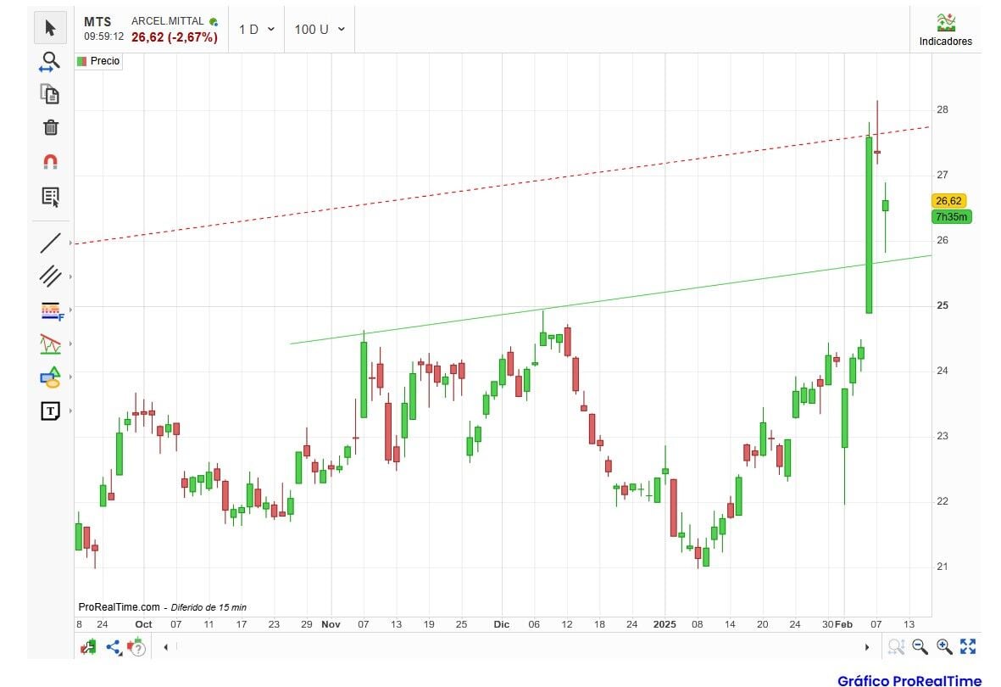Click the disabled zoom reset magnifier
Image resolution: width=1001 pixels, height=687 pixels.
click(896, 647)
